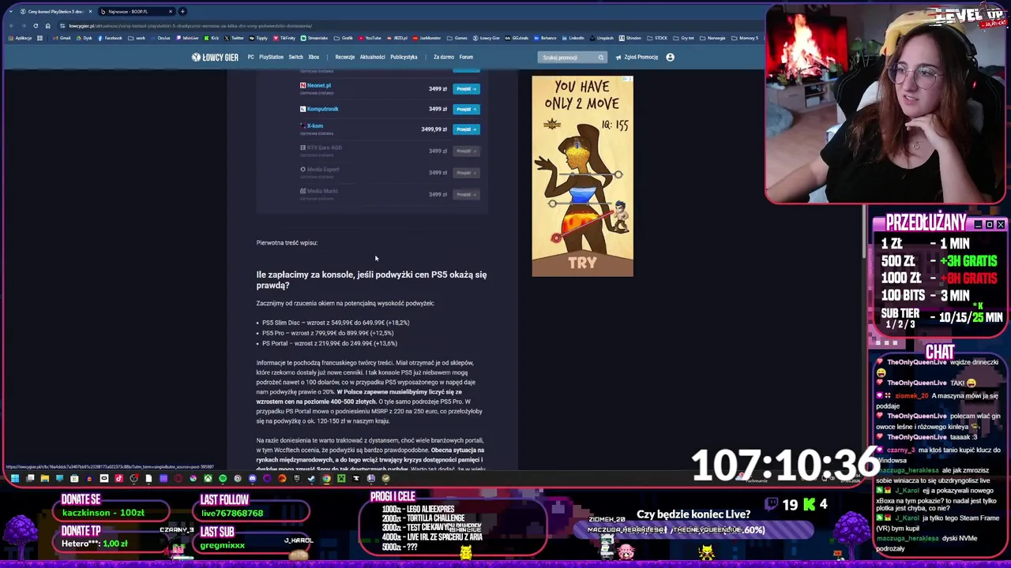Screen dimensions: 1011x568
Task: Open the STOCK bookmark folder
Action: [x=658, y=38]
